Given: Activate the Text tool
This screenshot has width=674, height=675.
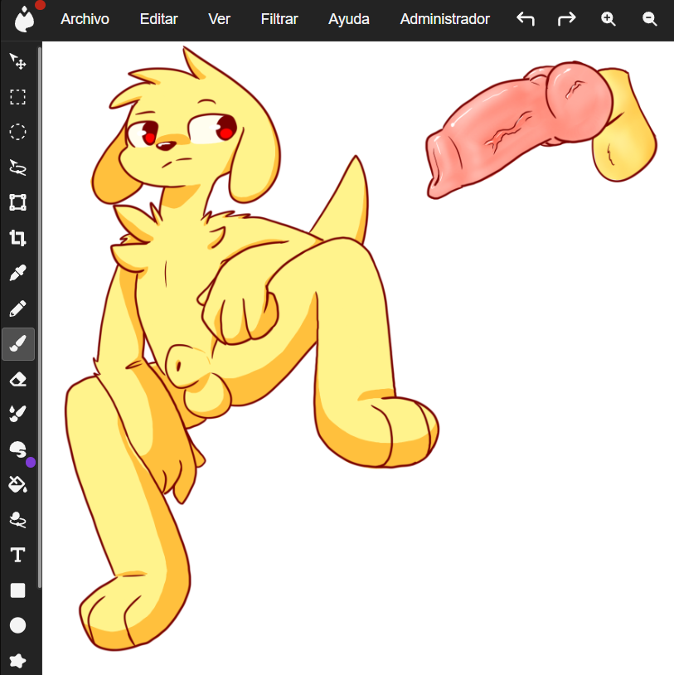Looking at the screenshot, I should tap(17, 555).
